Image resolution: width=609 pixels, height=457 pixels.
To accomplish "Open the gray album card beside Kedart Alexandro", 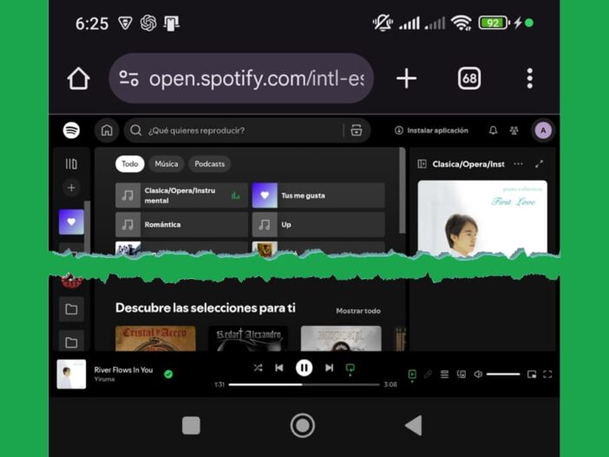I will tap(341, 339).
